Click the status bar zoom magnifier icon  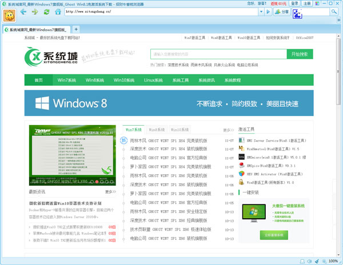click(324, 261)
